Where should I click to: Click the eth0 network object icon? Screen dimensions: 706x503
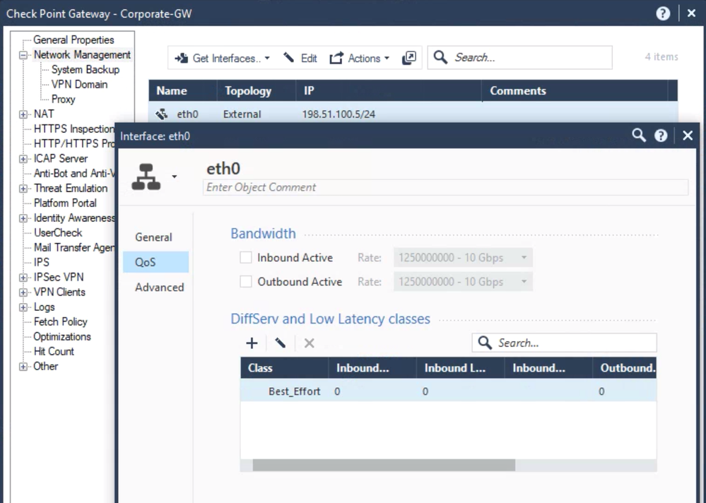coord(146,177)
